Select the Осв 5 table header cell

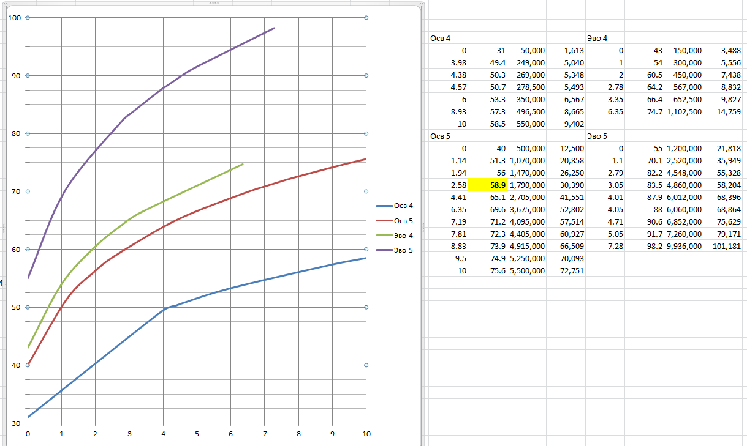point(449,136)
